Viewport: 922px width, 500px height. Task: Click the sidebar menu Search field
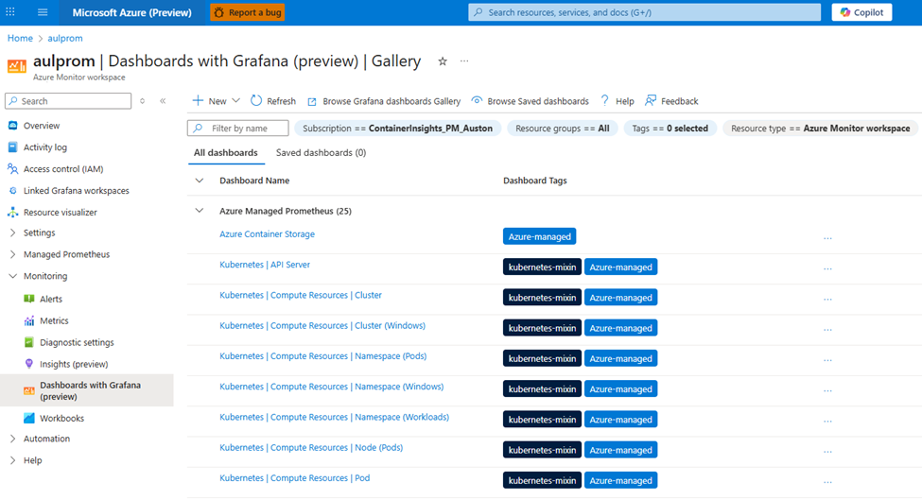[x=68, y=101]
